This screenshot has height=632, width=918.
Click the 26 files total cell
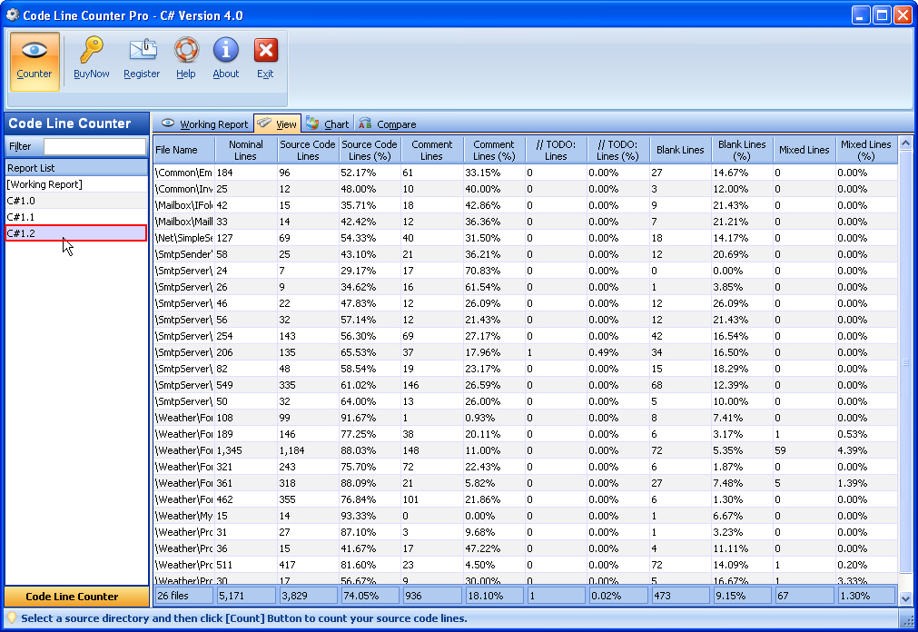click(x=183, y=596)
